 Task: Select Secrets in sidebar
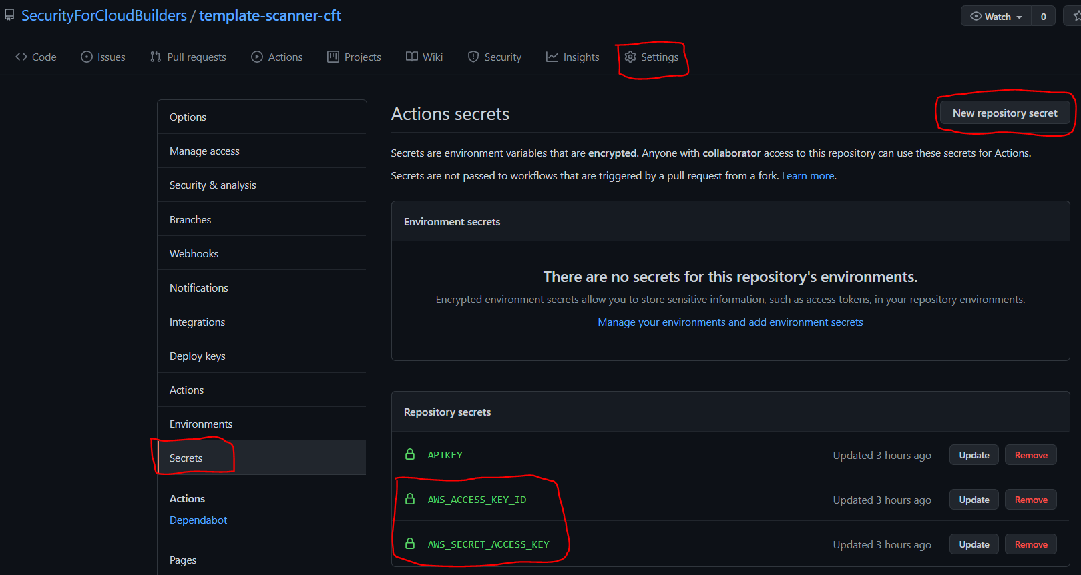coord(262,458)
